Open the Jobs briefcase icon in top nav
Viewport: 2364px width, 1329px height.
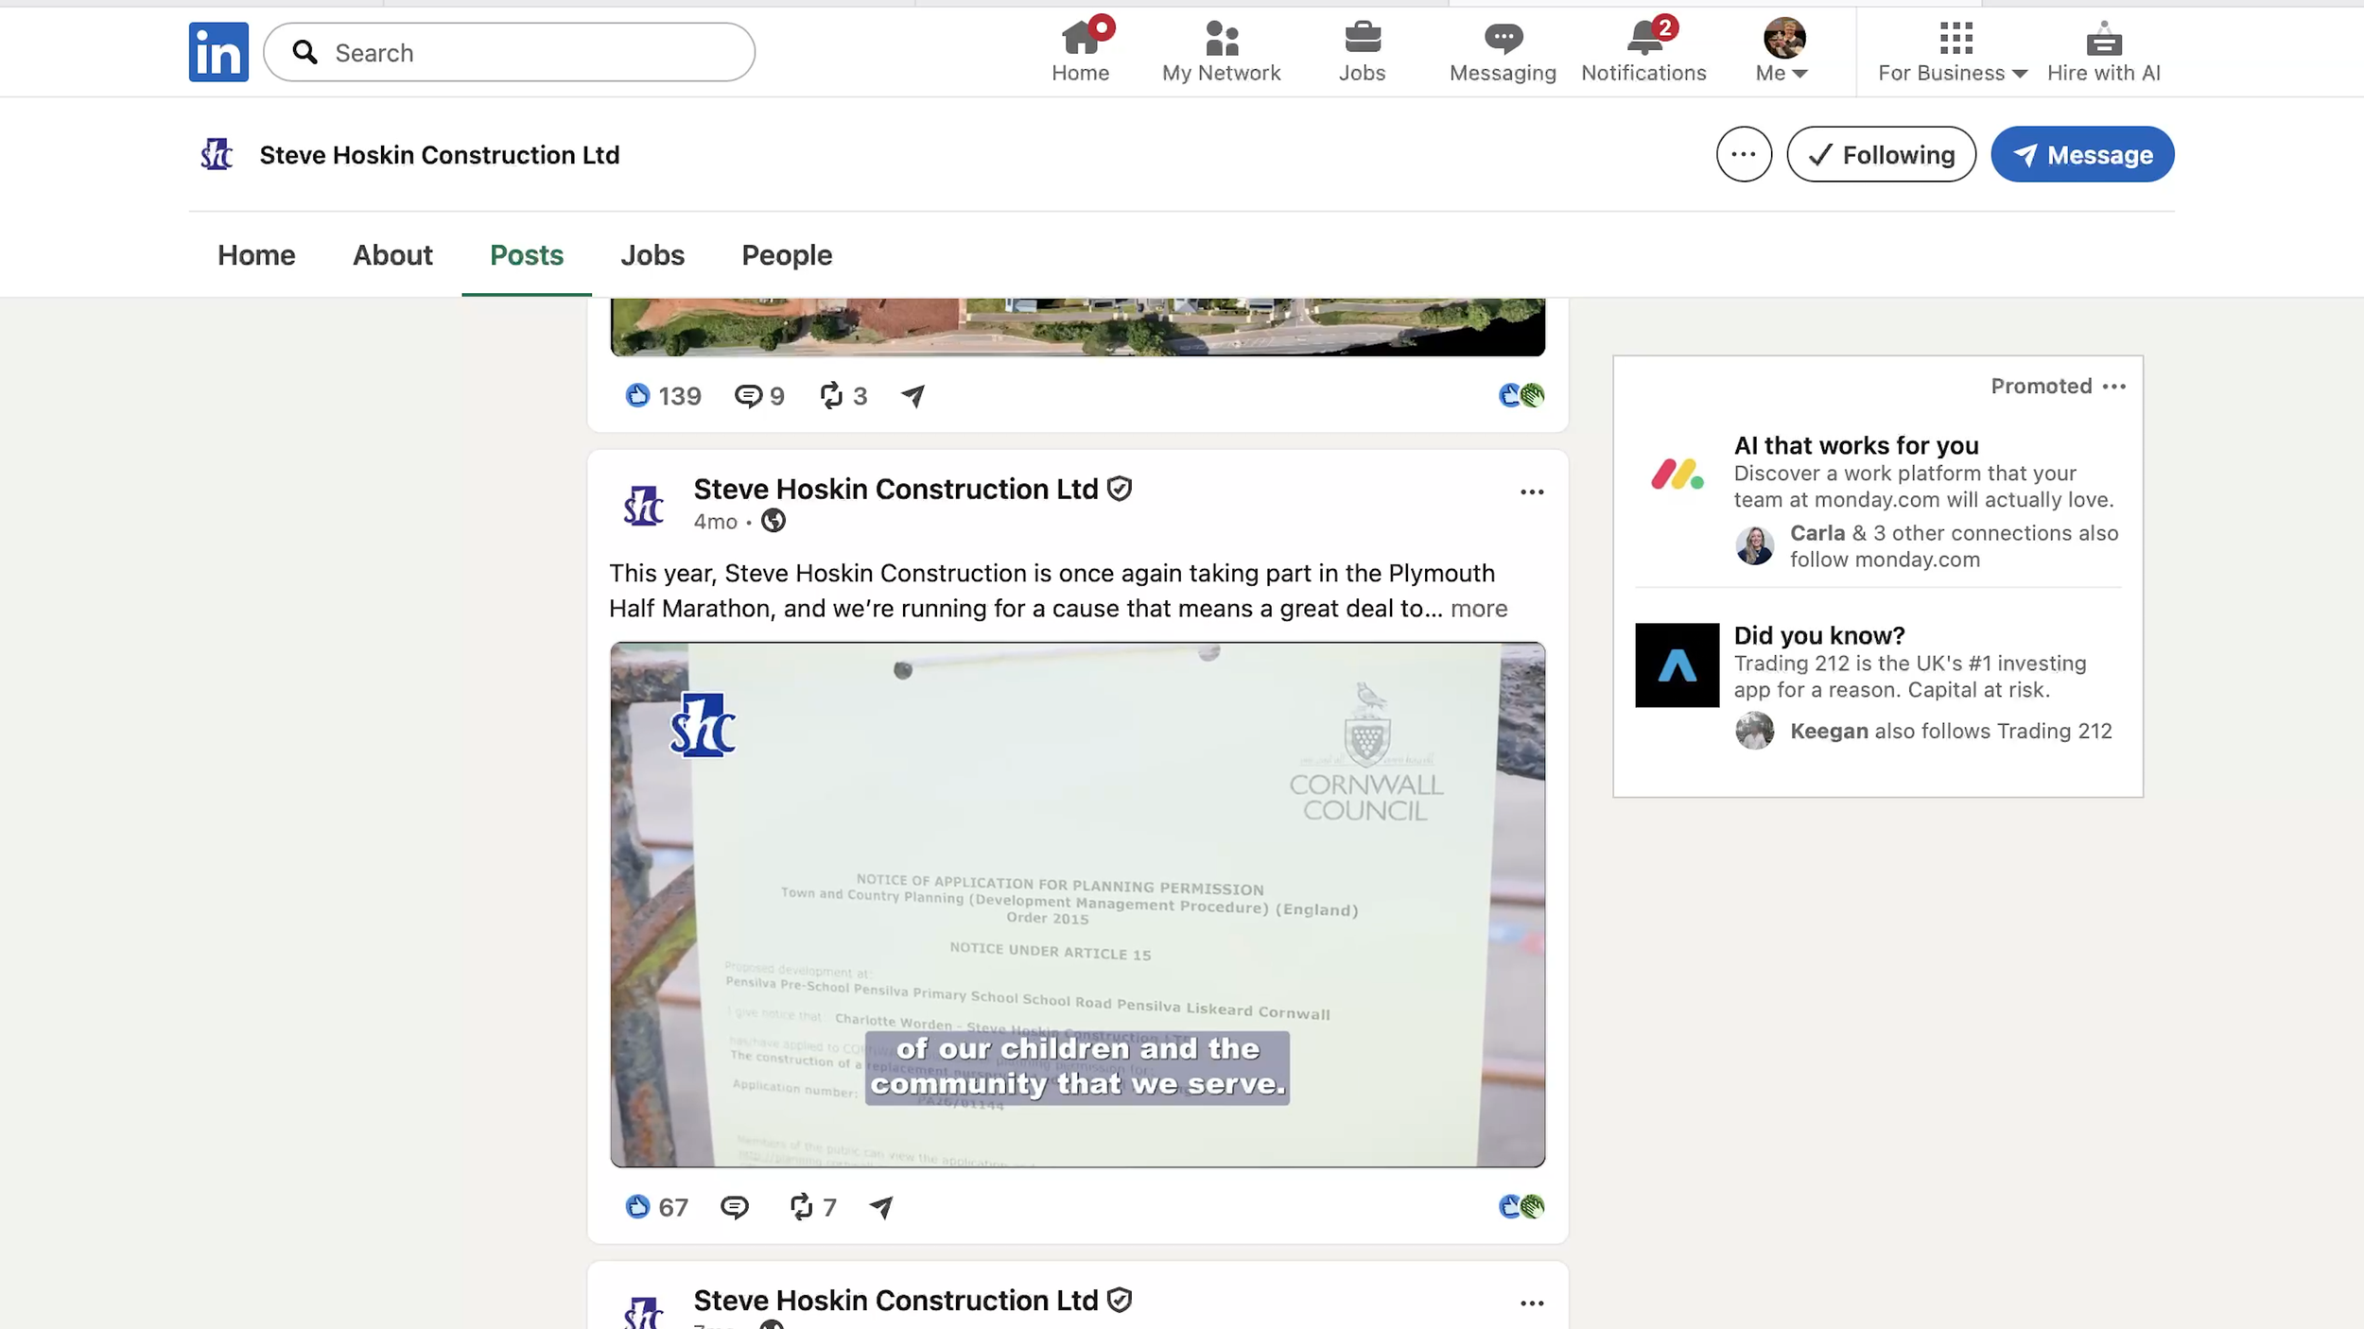pos(1362,51)
